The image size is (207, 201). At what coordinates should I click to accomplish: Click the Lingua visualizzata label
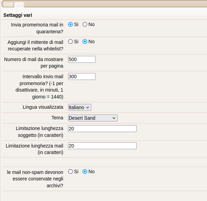(43, 107)
